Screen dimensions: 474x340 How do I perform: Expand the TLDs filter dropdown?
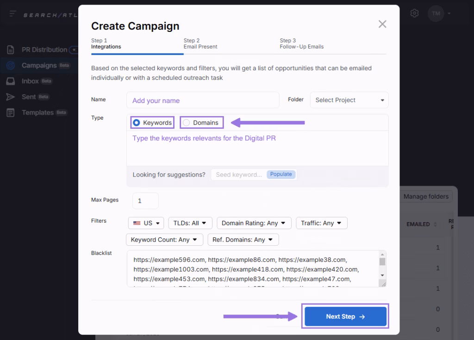click(x=190, y=223)
